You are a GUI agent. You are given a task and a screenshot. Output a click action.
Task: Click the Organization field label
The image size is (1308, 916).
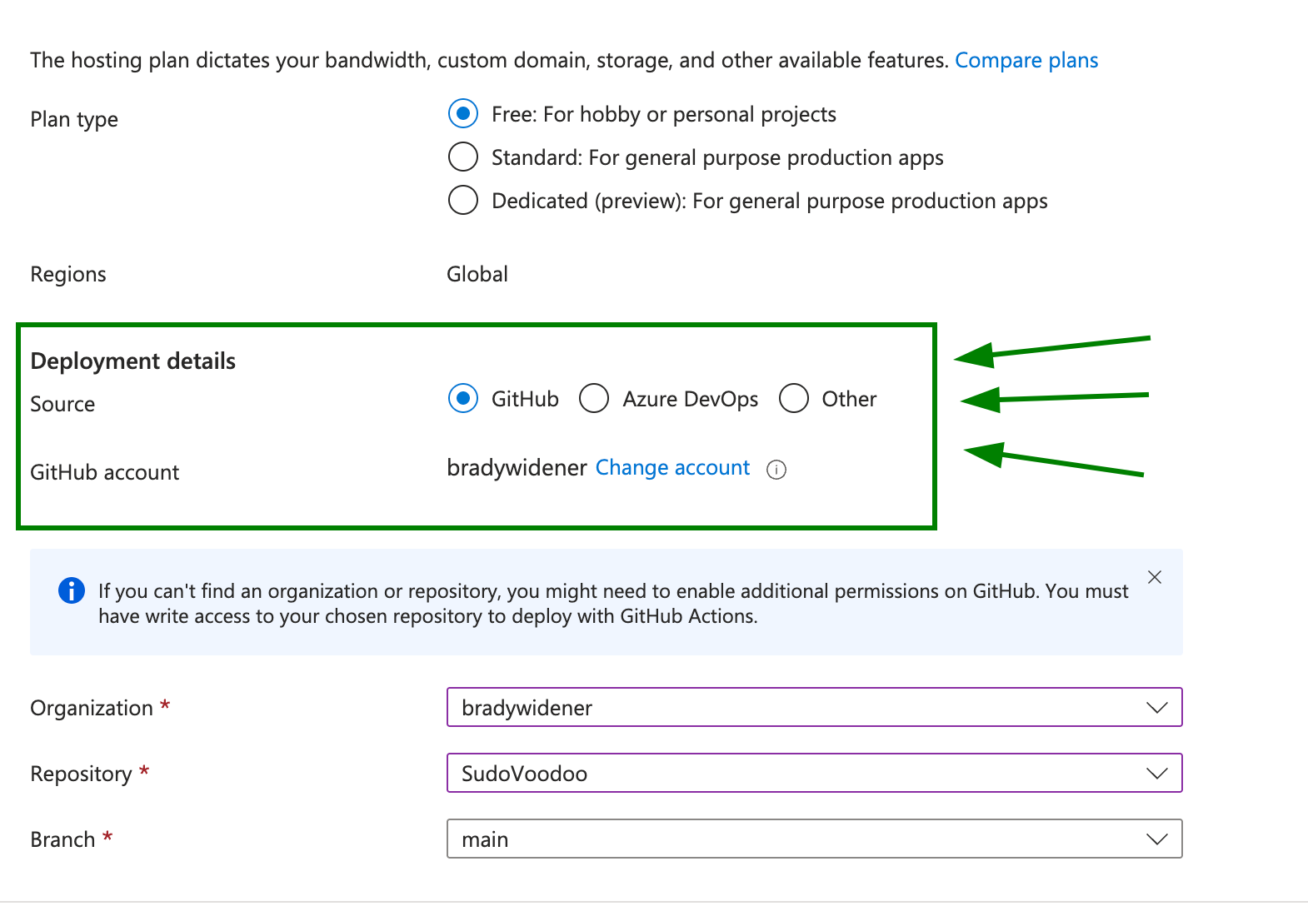(92, 708)
